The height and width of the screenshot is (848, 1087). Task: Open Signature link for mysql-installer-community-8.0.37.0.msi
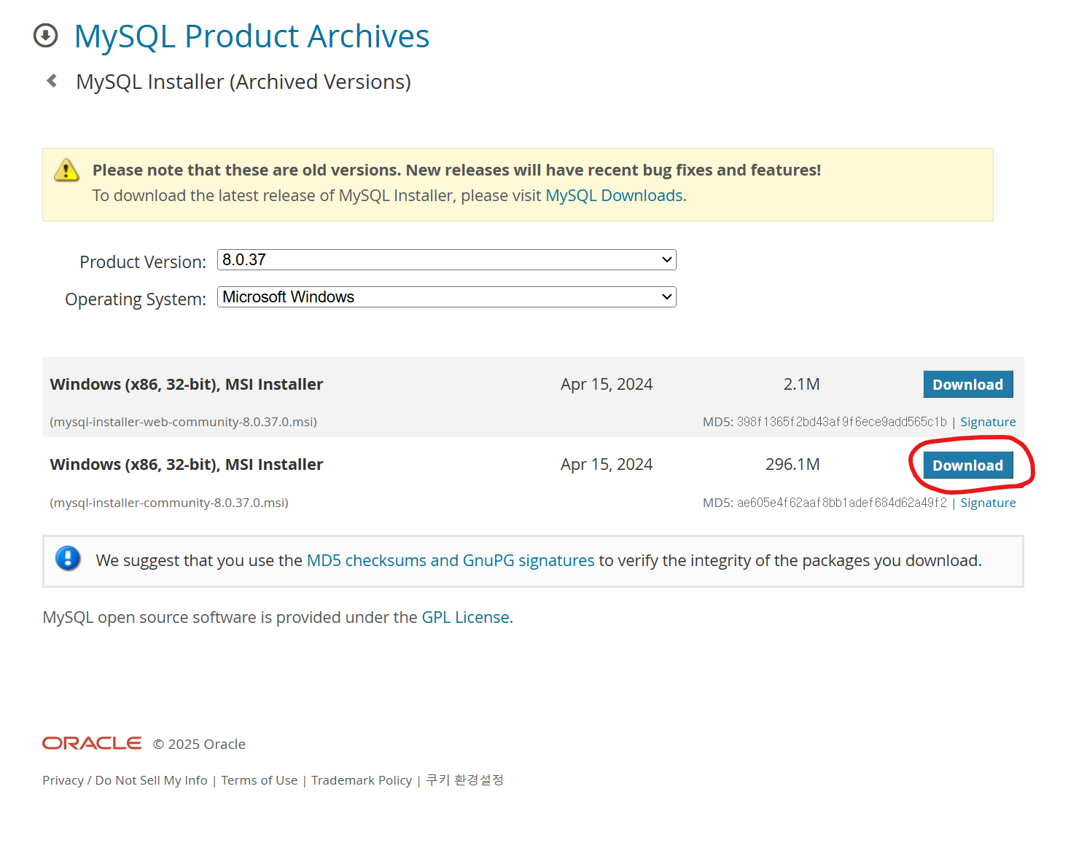point(988,503)
